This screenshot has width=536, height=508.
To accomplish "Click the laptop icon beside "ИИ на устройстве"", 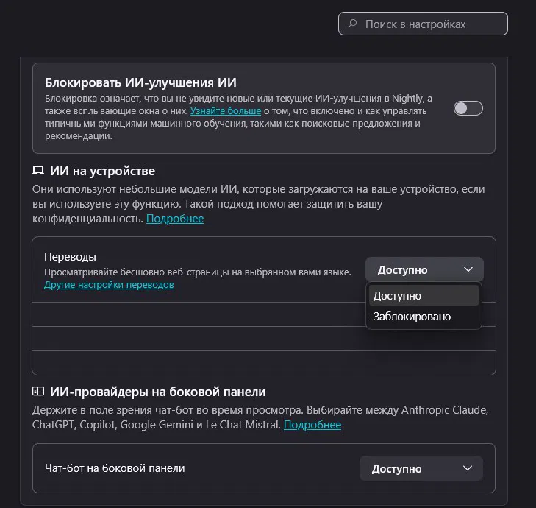I will point(38,171).
